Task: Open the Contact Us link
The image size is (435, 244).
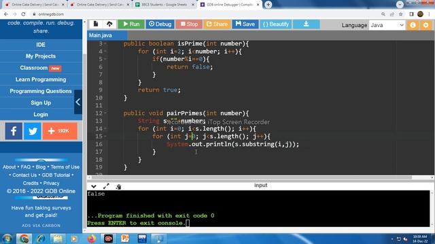Action: [24, 175]
